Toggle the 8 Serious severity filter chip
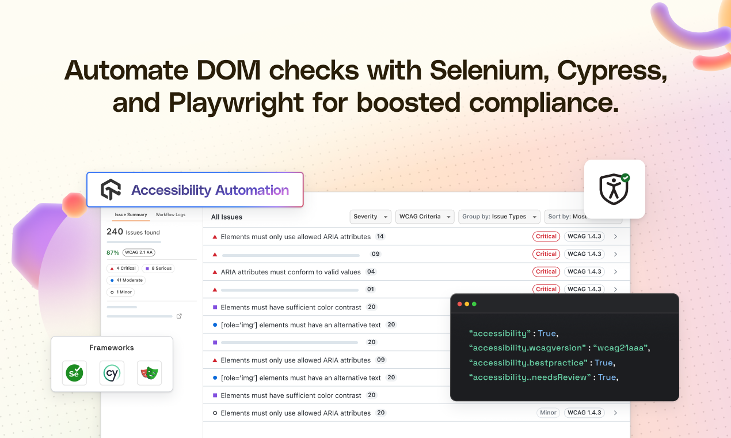The height and width of the screenshot is (438, 731). (x=158, y=268)
